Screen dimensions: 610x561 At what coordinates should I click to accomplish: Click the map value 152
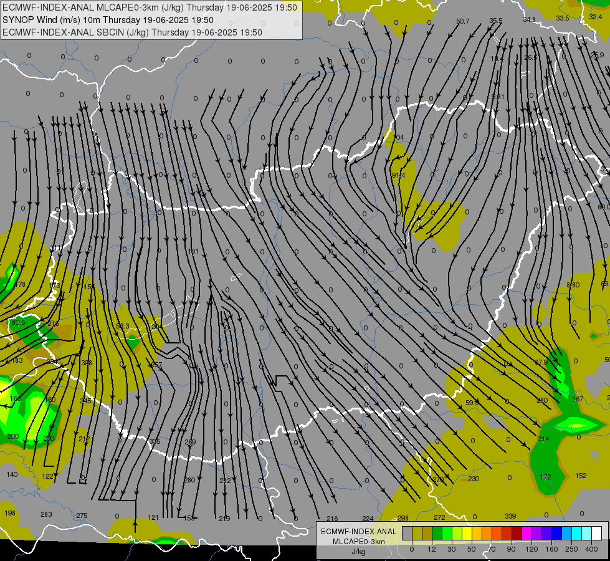coord(581,476)
